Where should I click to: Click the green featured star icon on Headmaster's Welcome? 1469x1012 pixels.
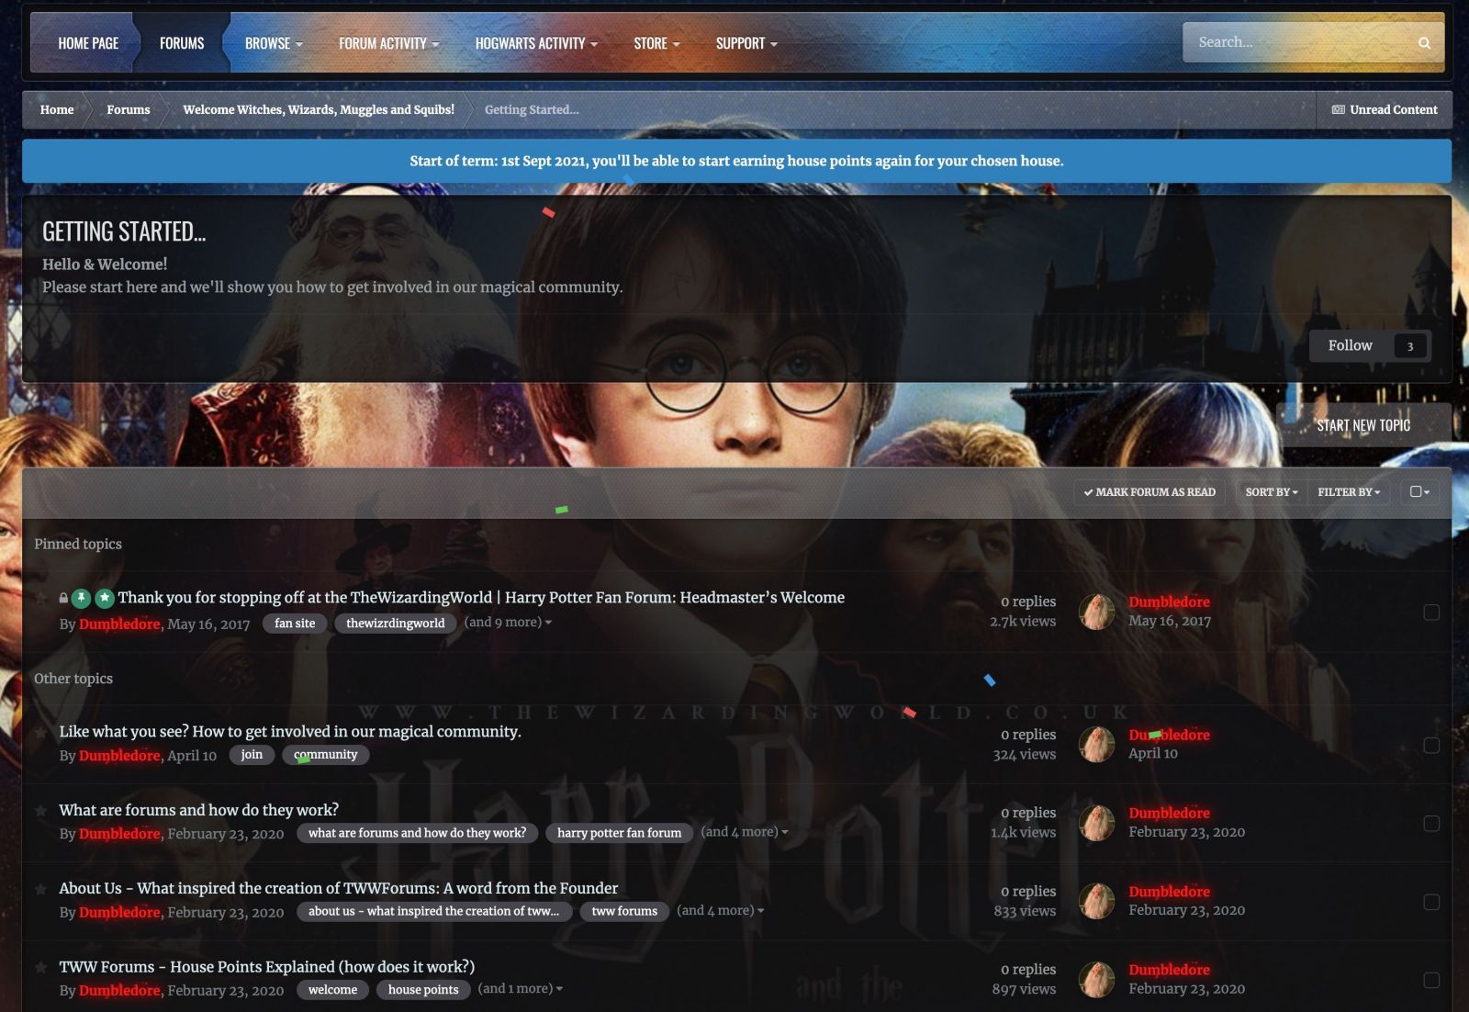(105, 598)
